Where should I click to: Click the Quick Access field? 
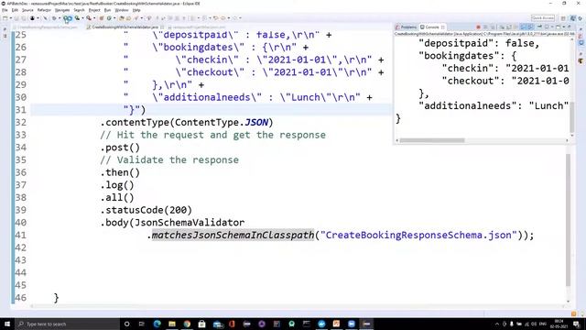[543, 18]
